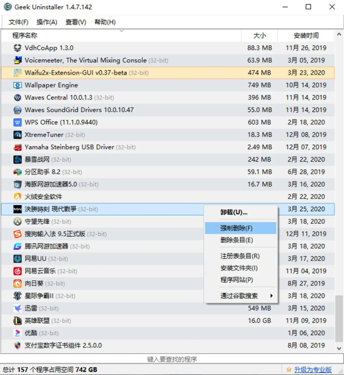Click the 支付宝数字证书组件 icon
This screenshot has height=375, width=344.
(x=17, y=346)
